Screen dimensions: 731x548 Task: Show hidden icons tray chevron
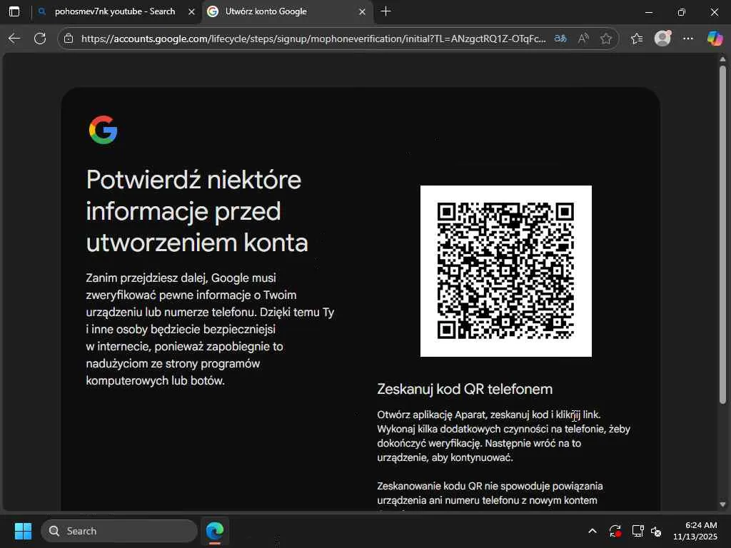(592, 531)
